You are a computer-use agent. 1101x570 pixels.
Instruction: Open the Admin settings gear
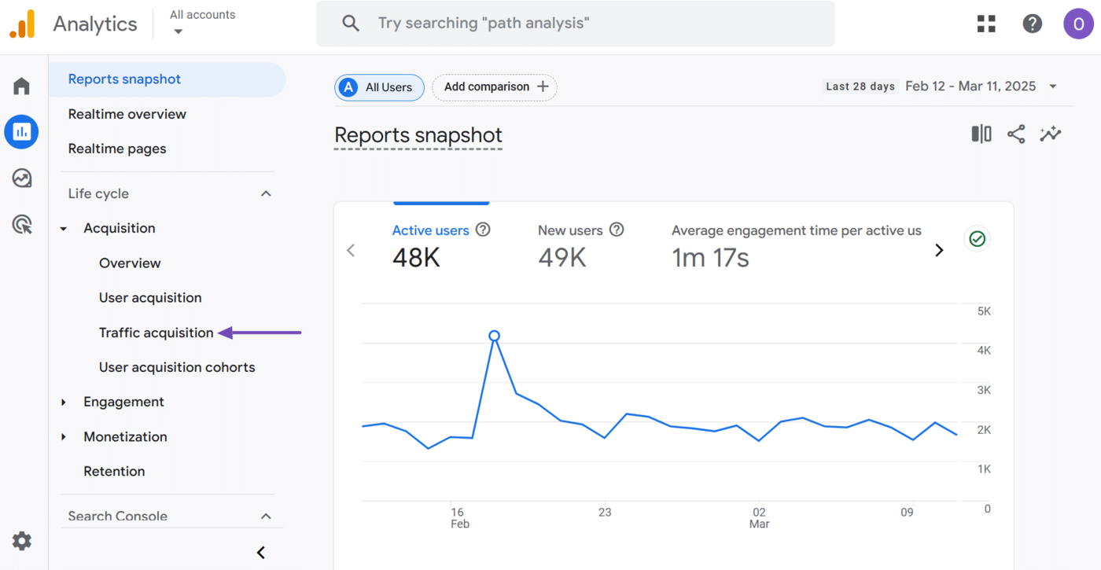click(x=21, y=541)
